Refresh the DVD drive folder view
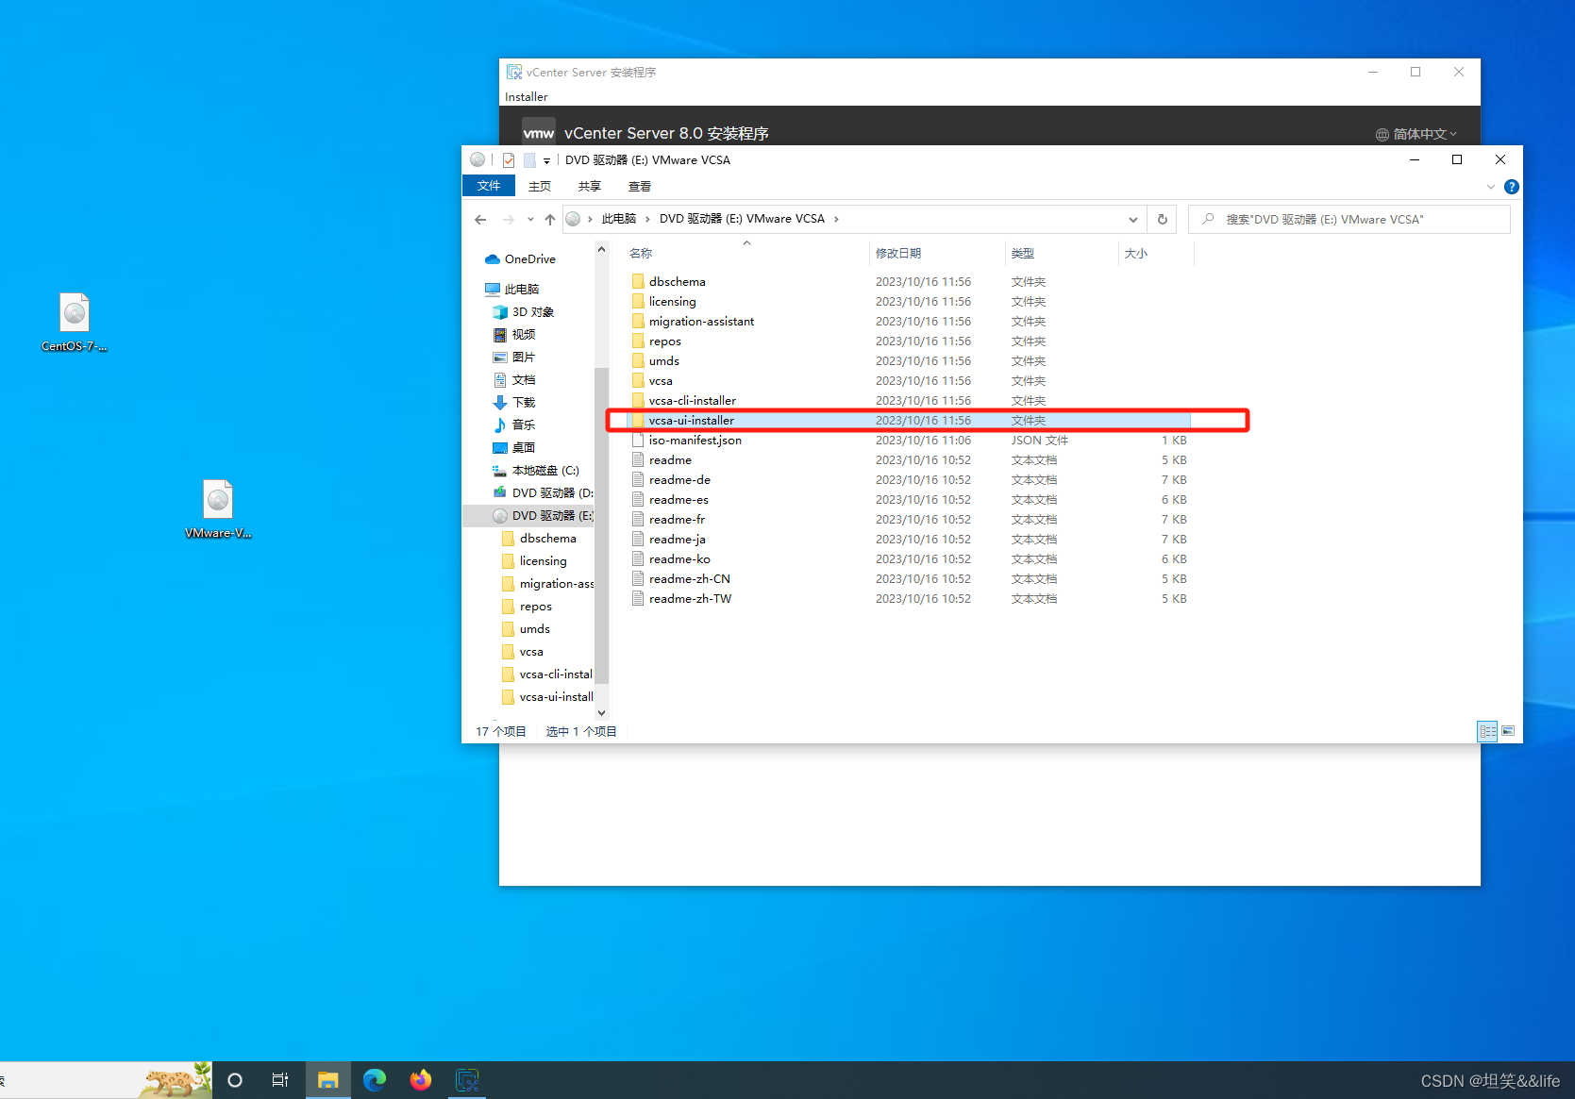1575x1099 pixels. click(x=1163, y=220)
